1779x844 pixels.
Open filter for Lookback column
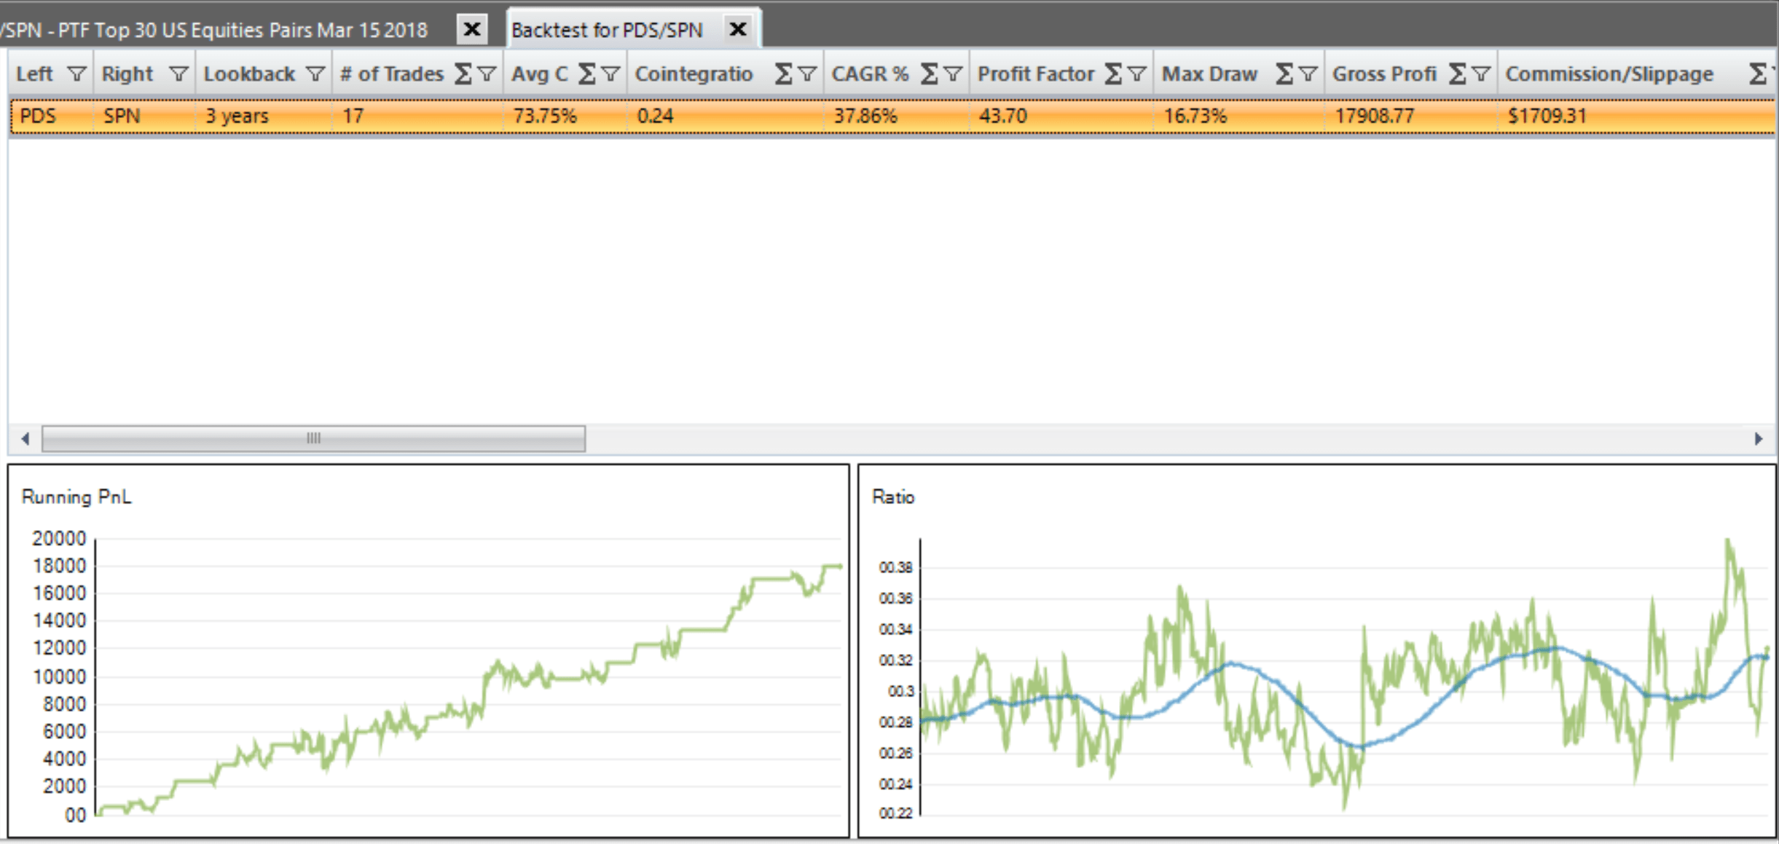tap(315, 74)
